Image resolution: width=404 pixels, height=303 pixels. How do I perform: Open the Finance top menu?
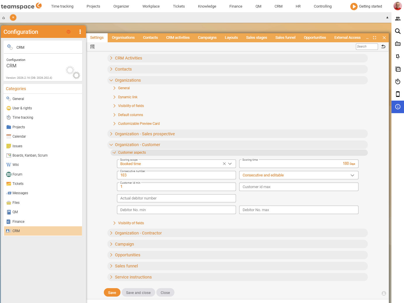236,6
